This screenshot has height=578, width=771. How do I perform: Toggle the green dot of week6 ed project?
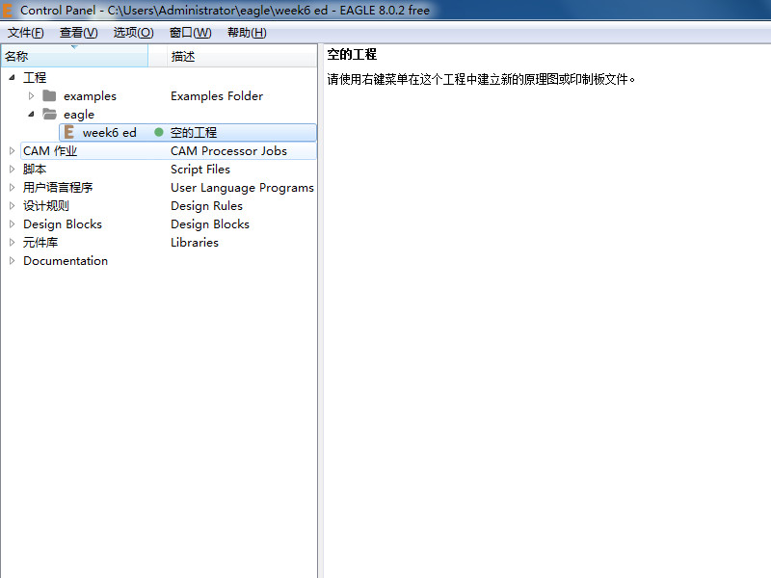coord(159,132)
